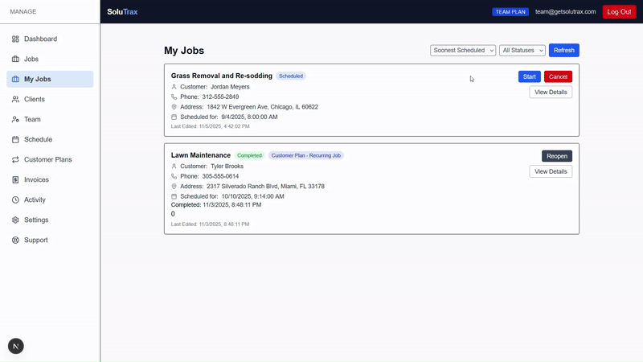Viewport: 643px width, 362px height.
Task: Click the Settings gear icon
Action: (x=15, y=220)
